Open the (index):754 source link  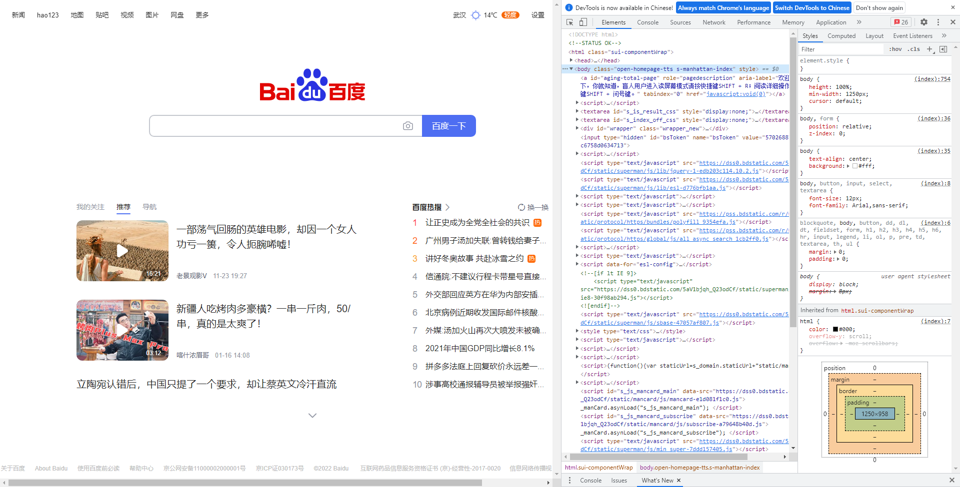[x=932, y=79]
